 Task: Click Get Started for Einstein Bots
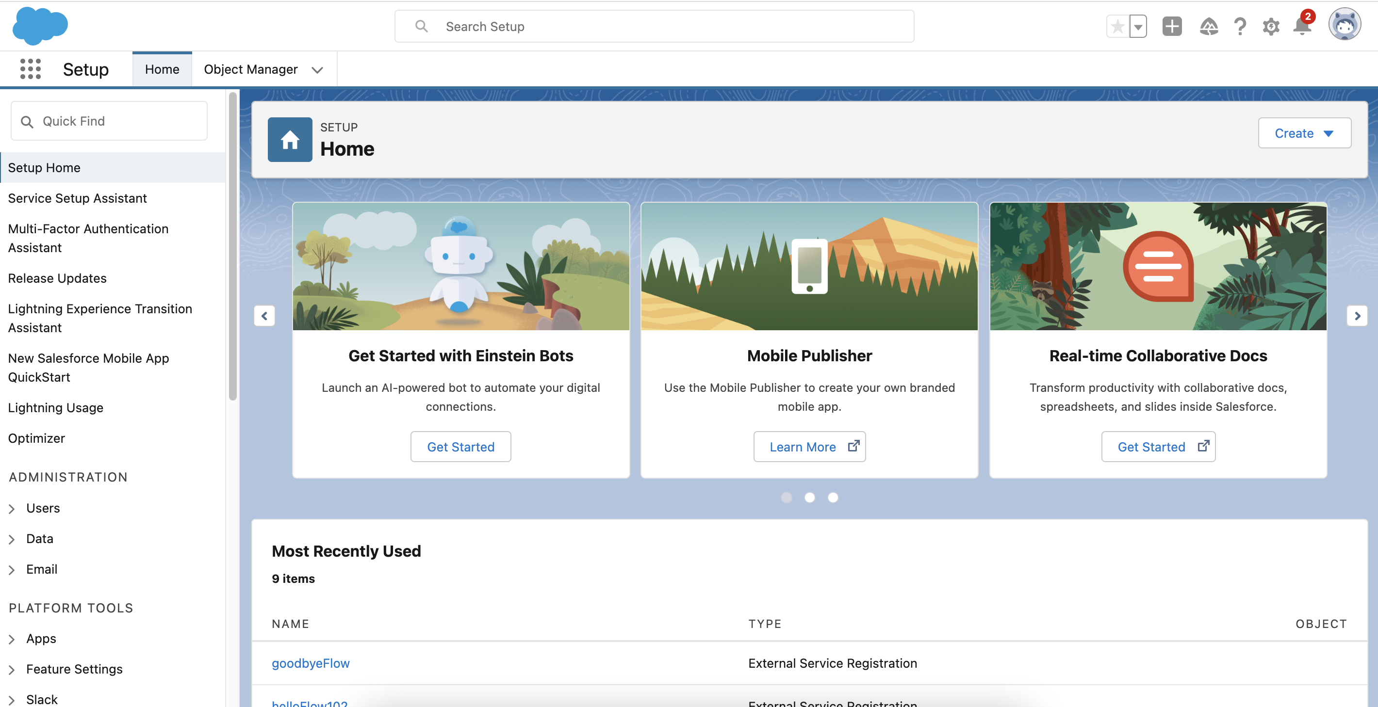(460, 447)
